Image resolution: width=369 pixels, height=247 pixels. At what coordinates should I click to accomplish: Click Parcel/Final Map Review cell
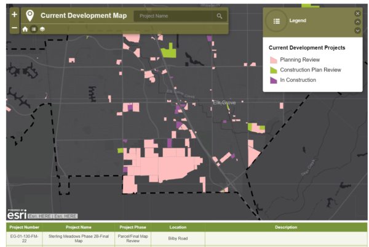coord(133,238)
